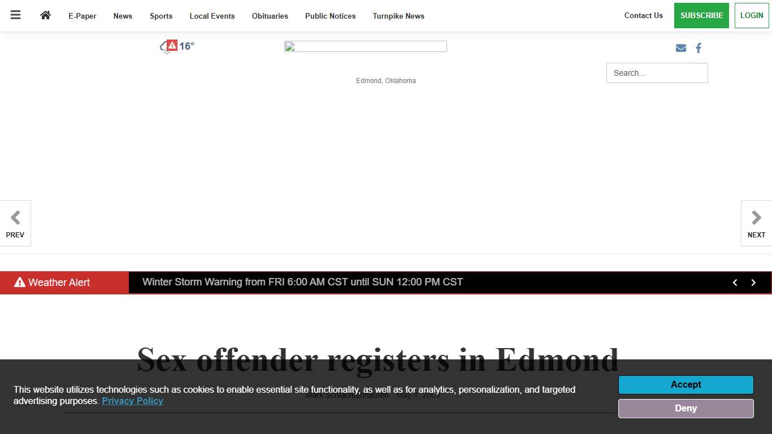
Task: Open the Privacy Policy link
Action: 132,401
